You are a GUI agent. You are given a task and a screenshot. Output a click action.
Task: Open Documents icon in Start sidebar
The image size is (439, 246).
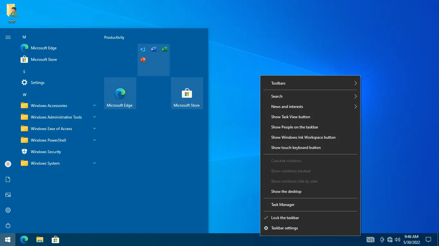8,179
